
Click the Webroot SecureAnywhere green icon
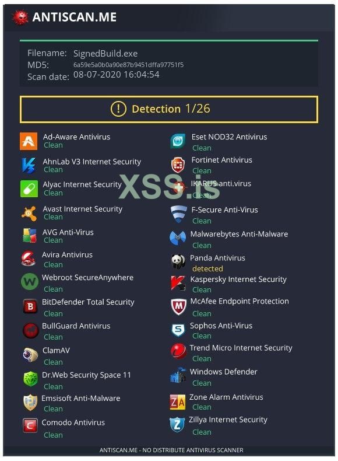pos(30,282)
